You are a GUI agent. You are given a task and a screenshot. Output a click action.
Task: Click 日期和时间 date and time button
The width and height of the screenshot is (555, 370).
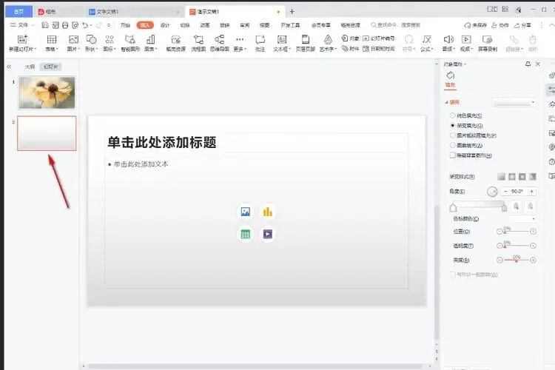pyautogui.click(x=378, y=49)
